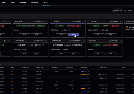Click 60% progress bar of ETH/USD order row

point(84,71)
